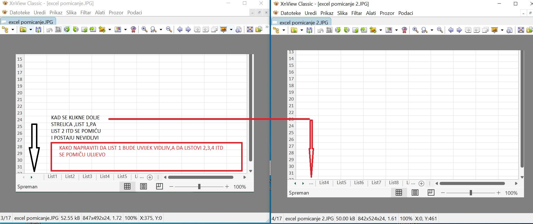Click Crop tool in excel pomicanje.JPG window
The height and width of the screenshot is (224, 533).
click(x=58, y=29)
